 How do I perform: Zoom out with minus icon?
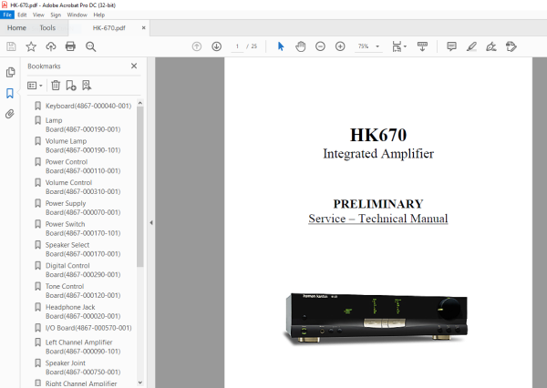point(320,46)
